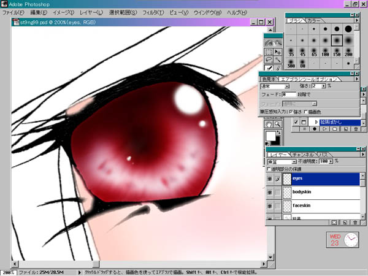Switch to the カラー tab
This screenshot has width=368, height=276.
pyautogui.click(x=313, y=21)
